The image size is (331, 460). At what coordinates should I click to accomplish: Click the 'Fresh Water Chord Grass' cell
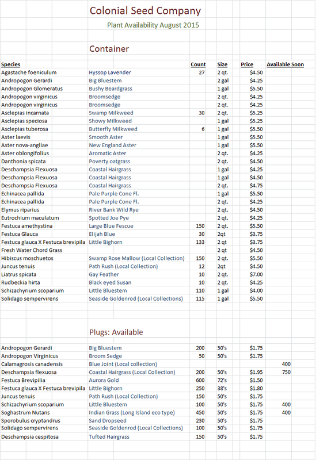tap(32, 250)
